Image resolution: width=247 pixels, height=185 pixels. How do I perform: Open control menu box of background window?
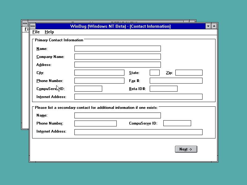click(x=25, y=23)
